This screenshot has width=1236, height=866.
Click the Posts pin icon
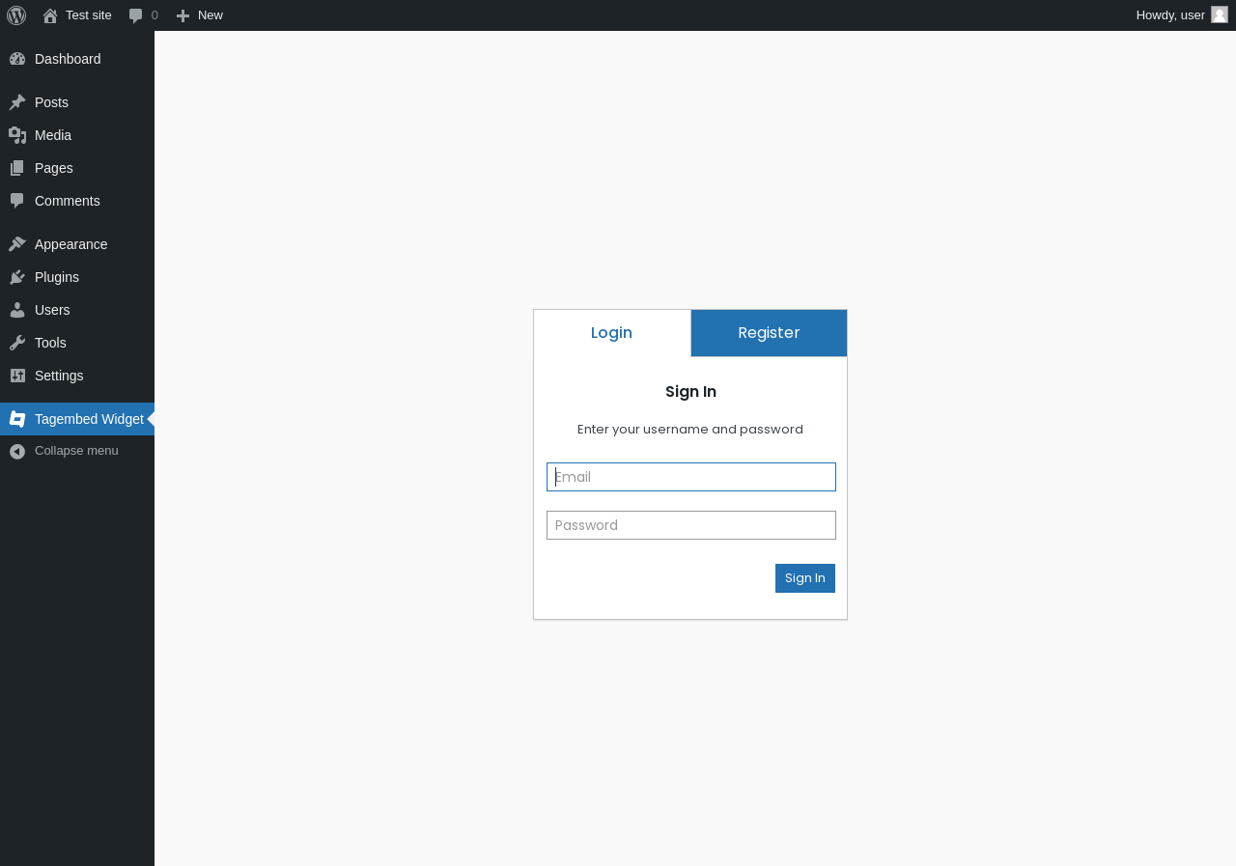(17, 102)
